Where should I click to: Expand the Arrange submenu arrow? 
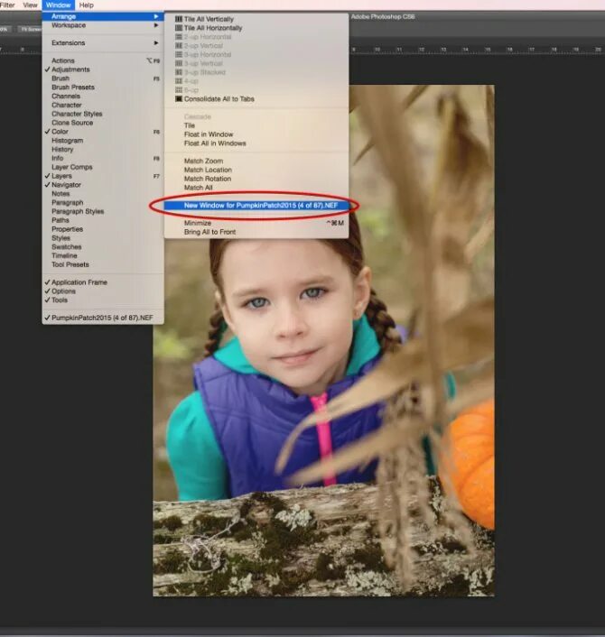click(x=156, y=16)
